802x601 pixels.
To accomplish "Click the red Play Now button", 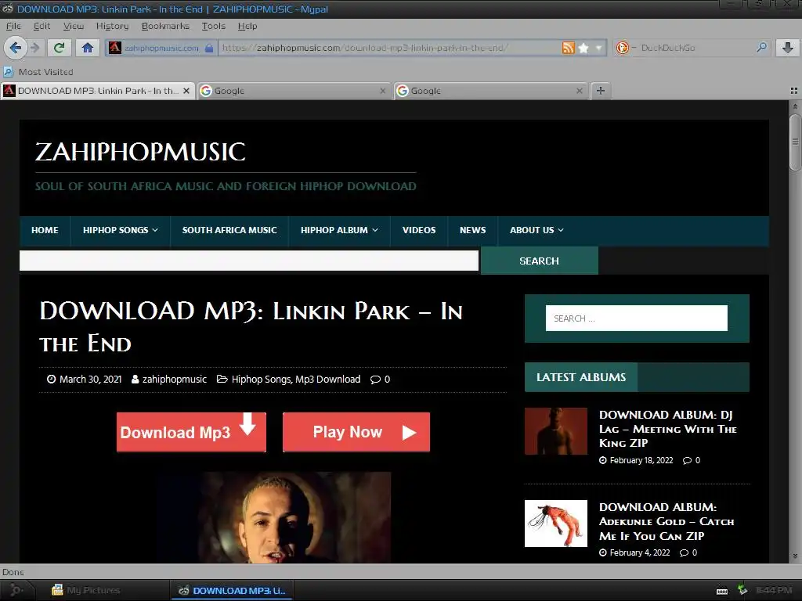I will 356,432.
